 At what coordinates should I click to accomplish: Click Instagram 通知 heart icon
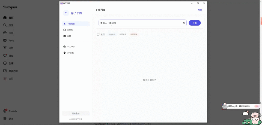5,56
